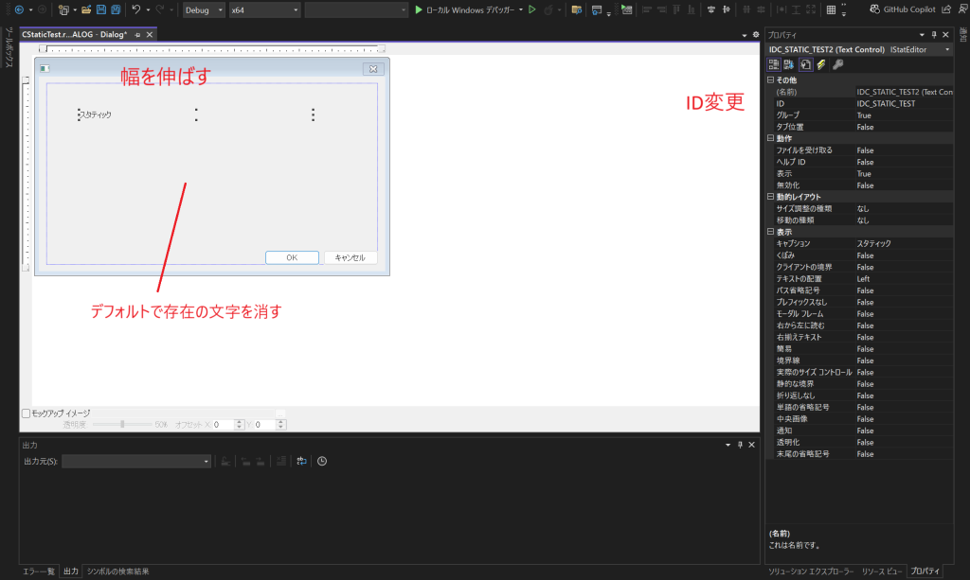Click the キャプション property value field

(902, 243)
